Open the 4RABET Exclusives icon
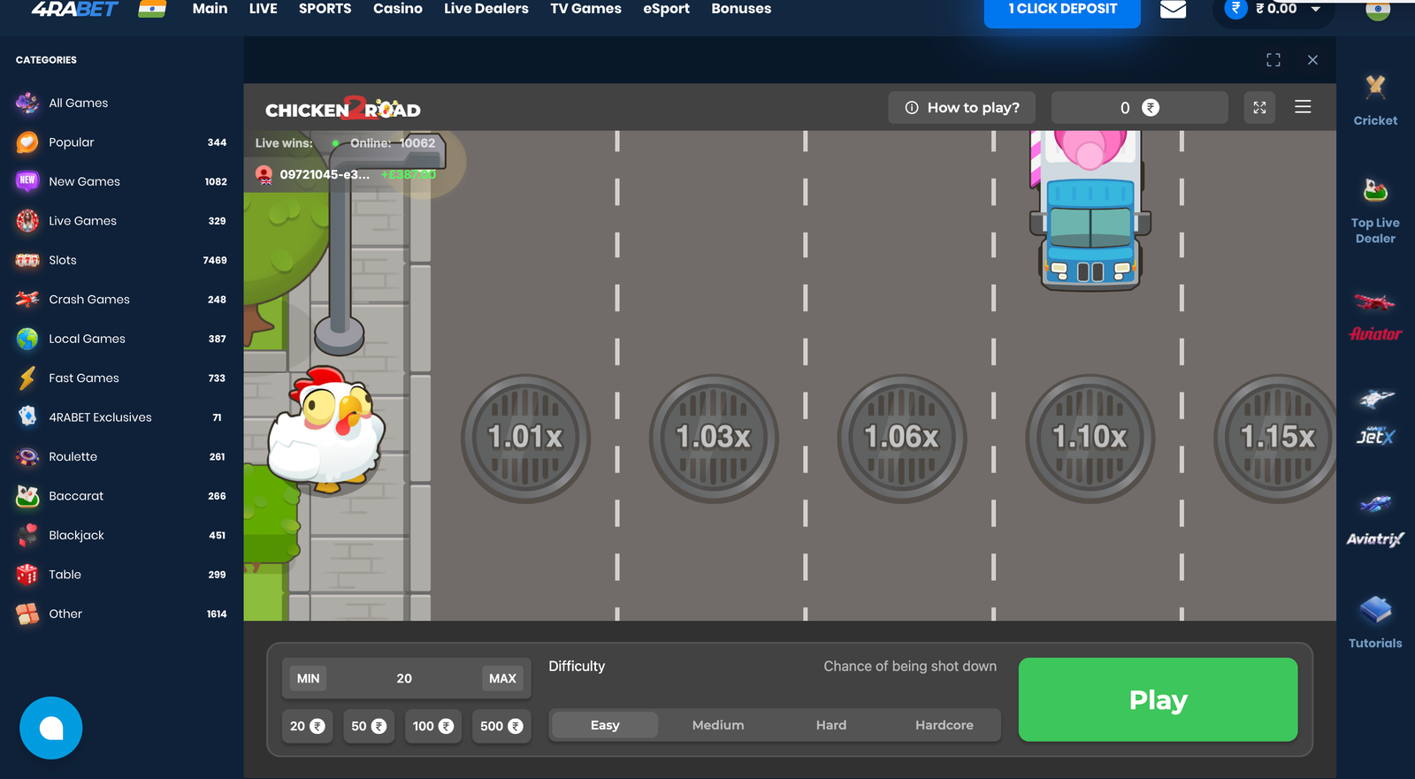1415x779 pixels. click(x=27, y=417)
